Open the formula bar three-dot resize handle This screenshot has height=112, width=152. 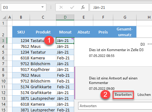coord(51,7)
